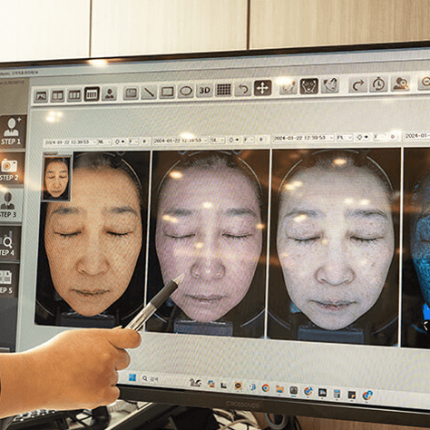Activate the move/pan tool
Viewport: 430px width, 430px height.
click(x=262, y=88)
